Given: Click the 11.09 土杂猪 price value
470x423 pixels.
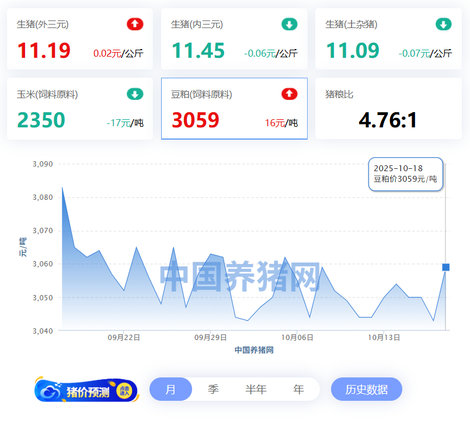Looking at the screenshot, I should (x=352, y=51).
